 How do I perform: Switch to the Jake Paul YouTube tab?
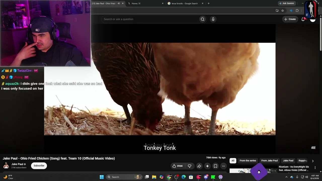104,4
